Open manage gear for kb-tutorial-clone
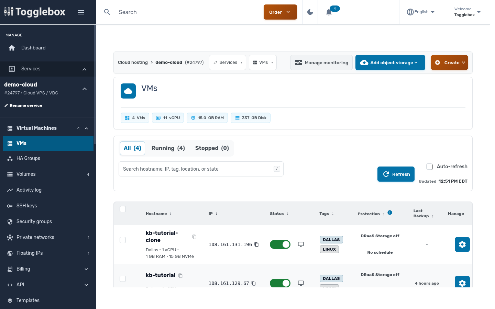 (x=462, y=244)
